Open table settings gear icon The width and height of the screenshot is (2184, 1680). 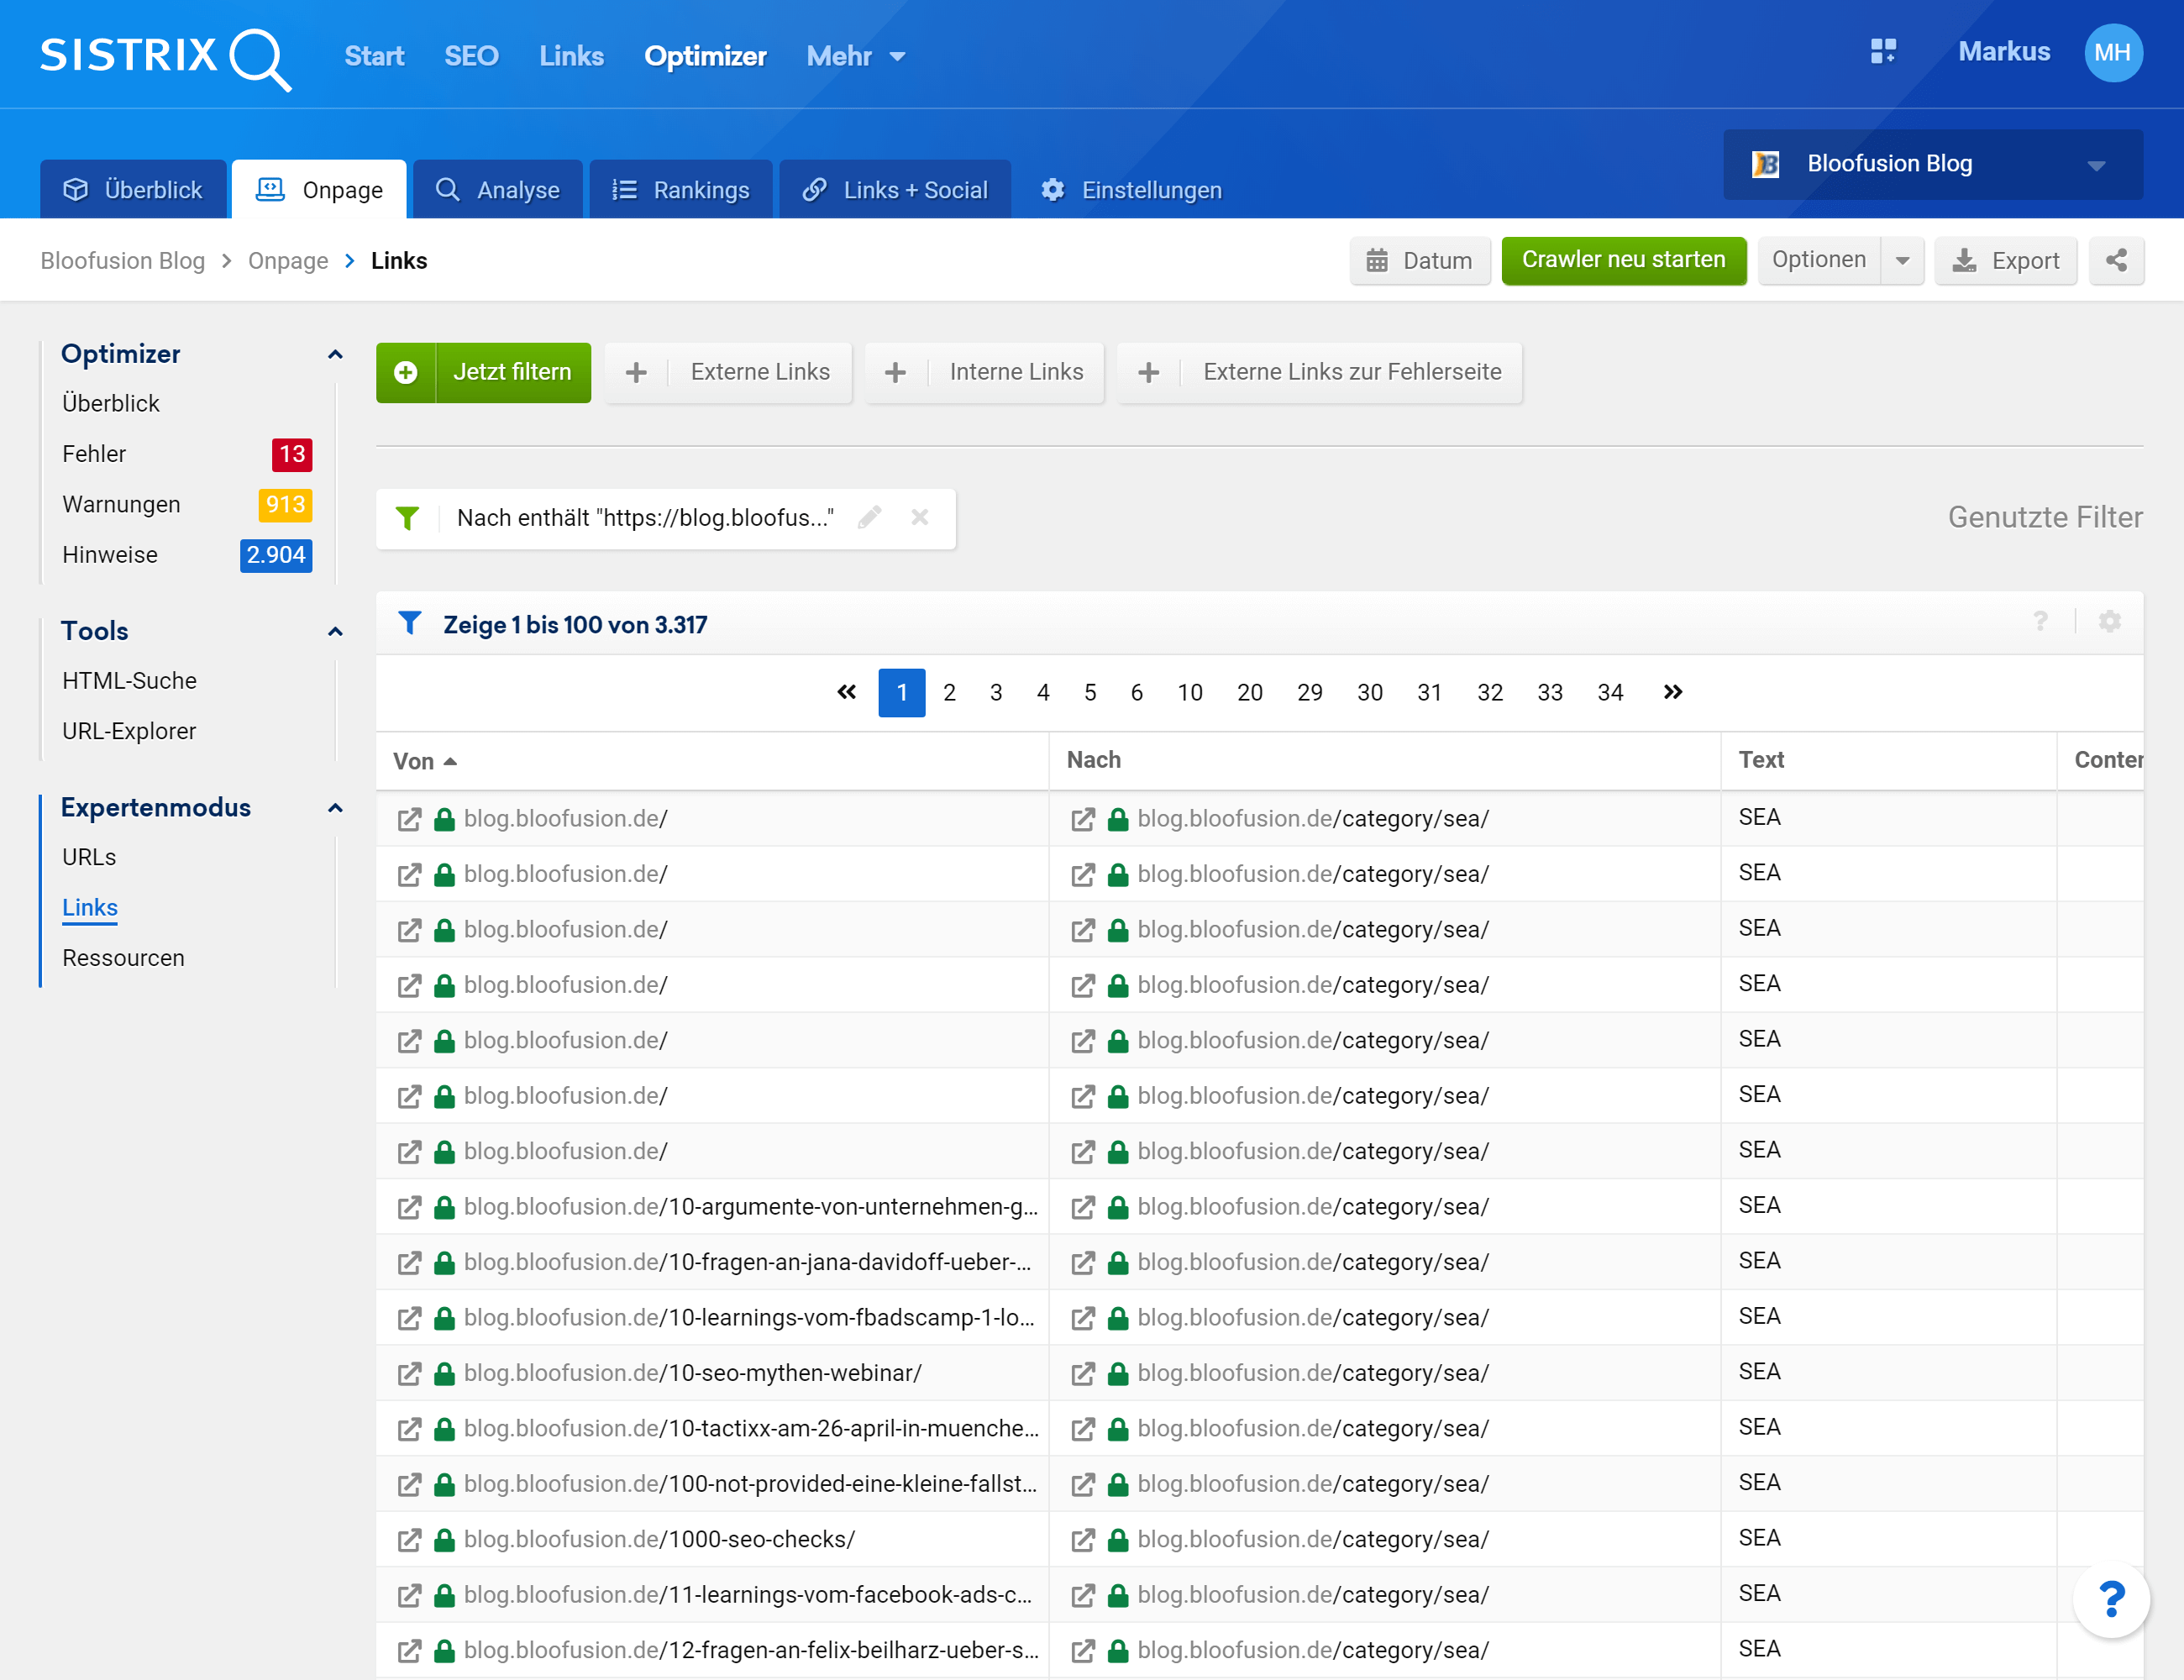click(x=2109, y=622)
